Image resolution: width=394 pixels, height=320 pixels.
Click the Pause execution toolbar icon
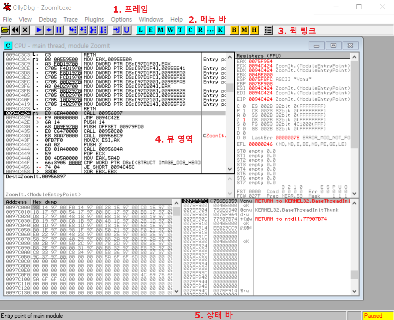pyautogui.click(x=59, y=30)
